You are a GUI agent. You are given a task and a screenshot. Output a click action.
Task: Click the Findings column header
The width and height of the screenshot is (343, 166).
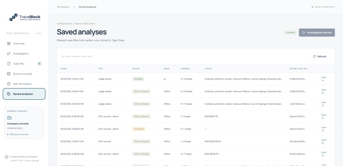point(185,69)
